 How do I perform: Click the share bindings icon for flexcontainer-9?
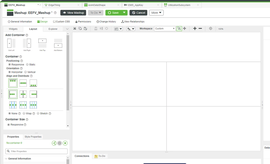[x=54, y=143]
